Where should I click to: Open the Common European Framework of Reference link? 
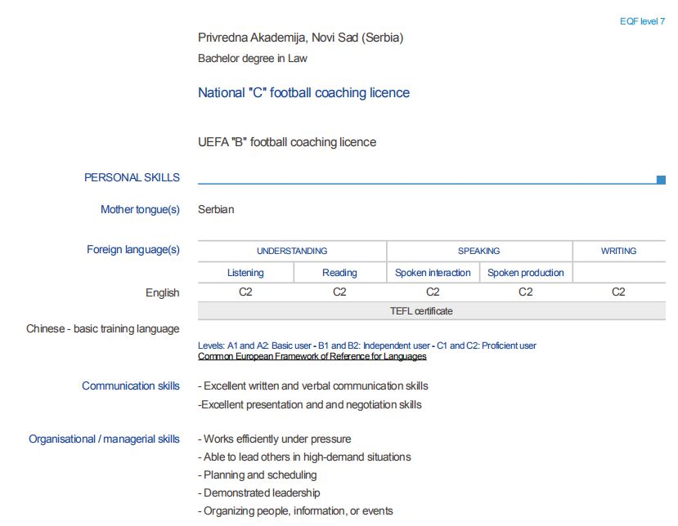click(312, 356)
